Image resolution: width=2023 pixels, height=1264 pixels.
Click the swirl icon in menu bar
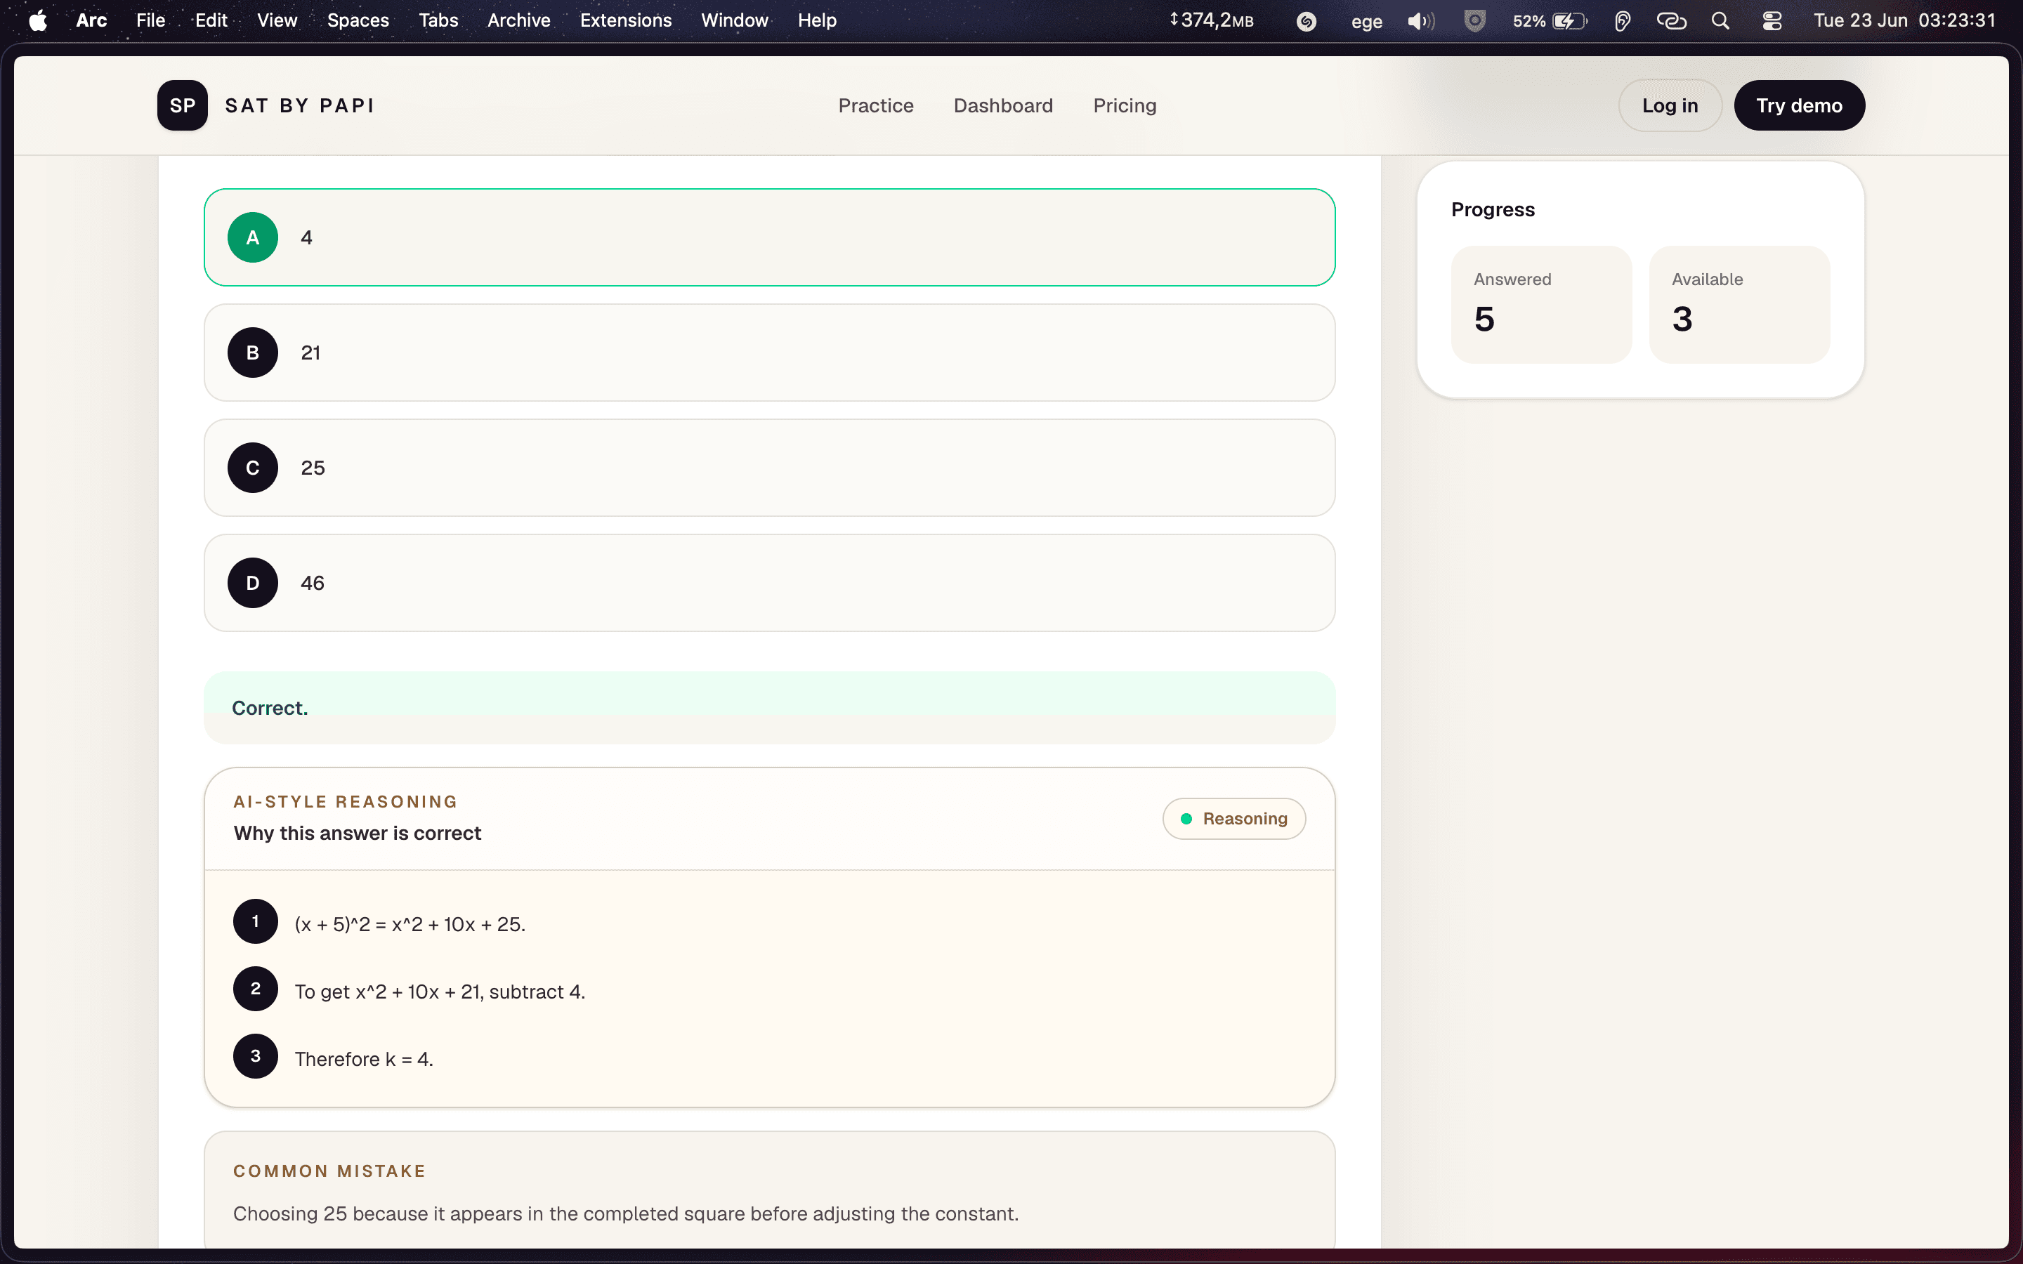click(1306, 21)
